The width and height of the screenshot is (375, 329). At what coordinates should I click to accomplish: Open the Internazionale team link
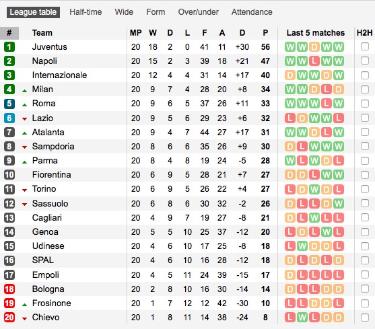(59, 75)
